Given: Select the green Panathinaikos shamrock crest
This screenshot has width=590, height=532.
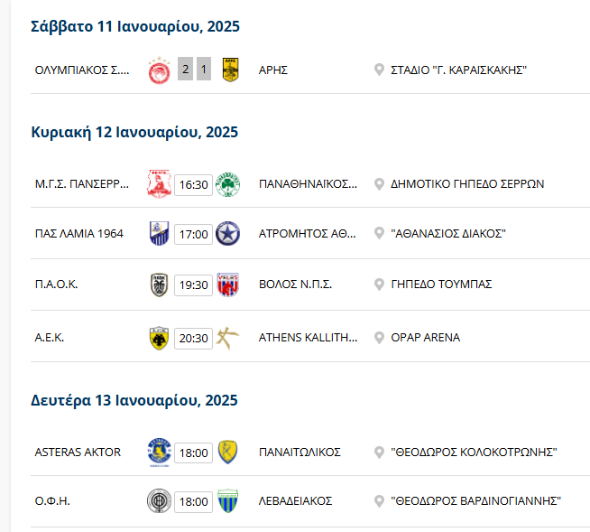Looking at the screenshot, I should pos(227,184).
